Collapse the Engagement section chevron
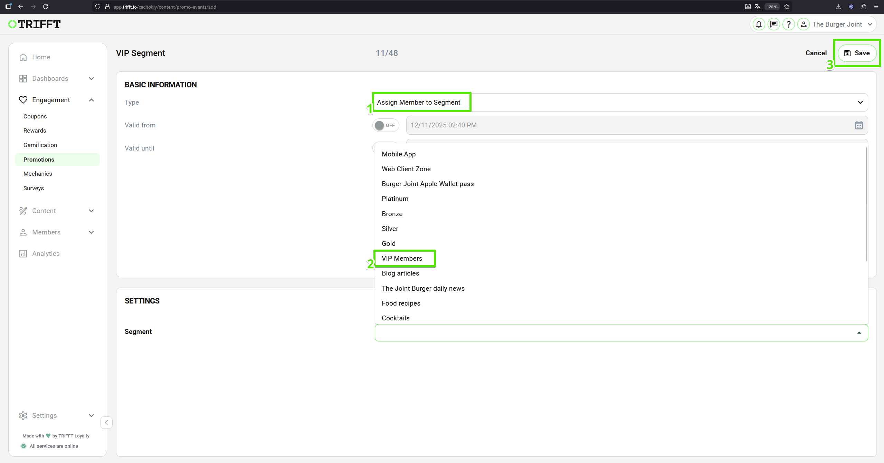884x463 pixels. click(91, 100)
